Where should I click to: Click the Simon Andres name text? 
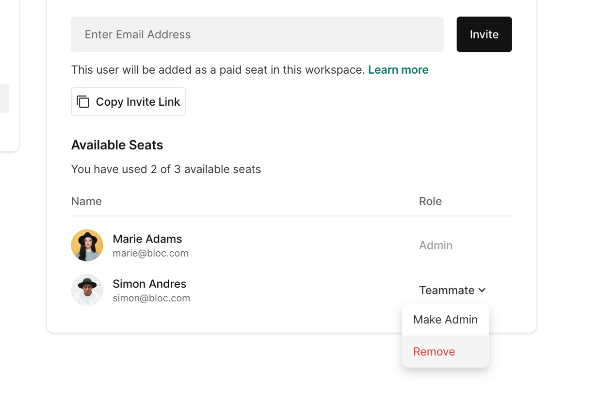coord(149,284)
